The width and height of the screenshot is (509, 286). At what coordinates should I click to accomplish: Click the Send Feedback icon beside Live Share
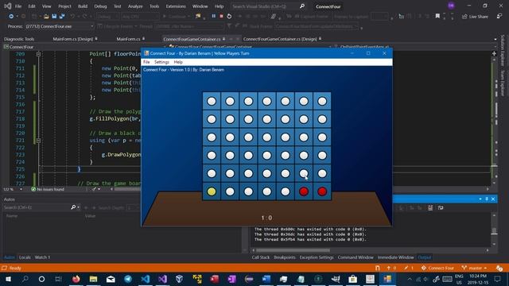click(x=499, y=16)
